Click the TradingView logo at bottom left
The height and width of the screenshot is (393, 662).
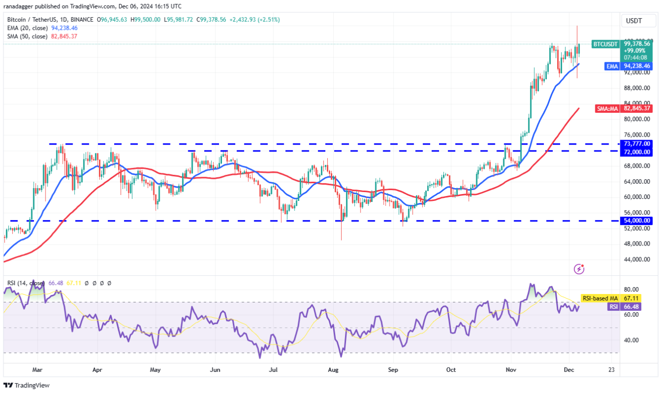[x=27, y=385]
